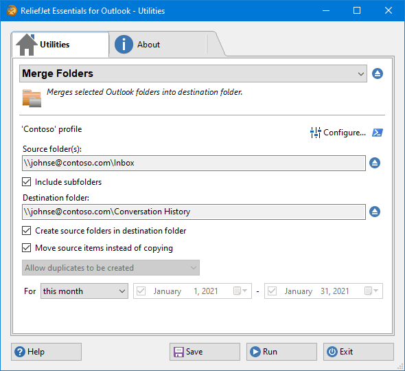
Task: Click the eject icon beside Merge Folders dropdown
Action: tap(378, 74)
